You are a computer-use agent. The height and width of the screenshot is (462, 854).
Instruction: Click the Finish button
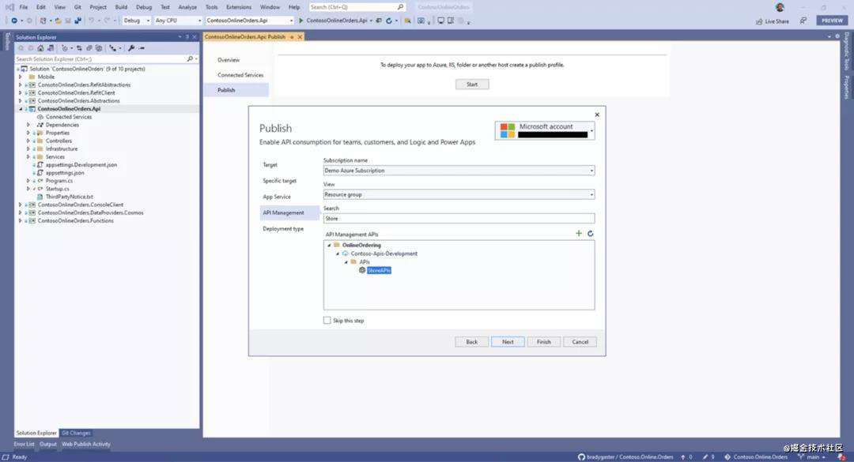pos(543,342)
